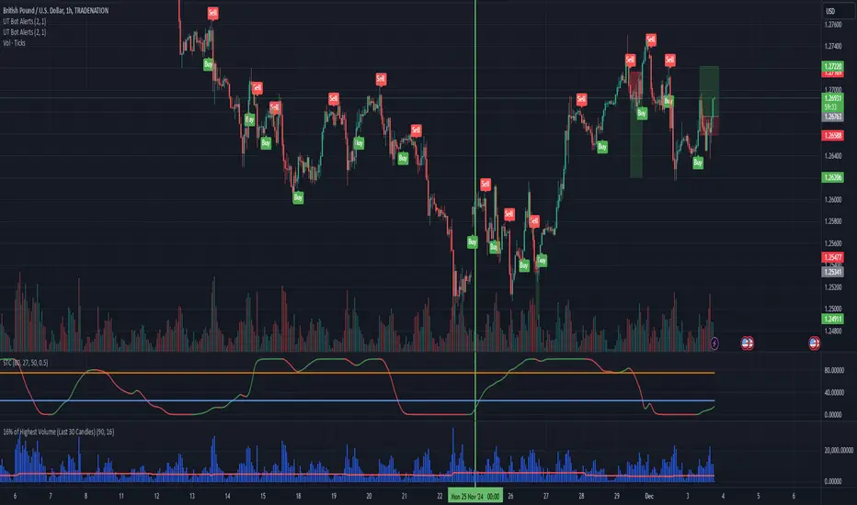Image resolution: width=857 pixels, height=505 pixels.
Task: Open the US flag event icon beside lightning icon
Action: [748, 343]
